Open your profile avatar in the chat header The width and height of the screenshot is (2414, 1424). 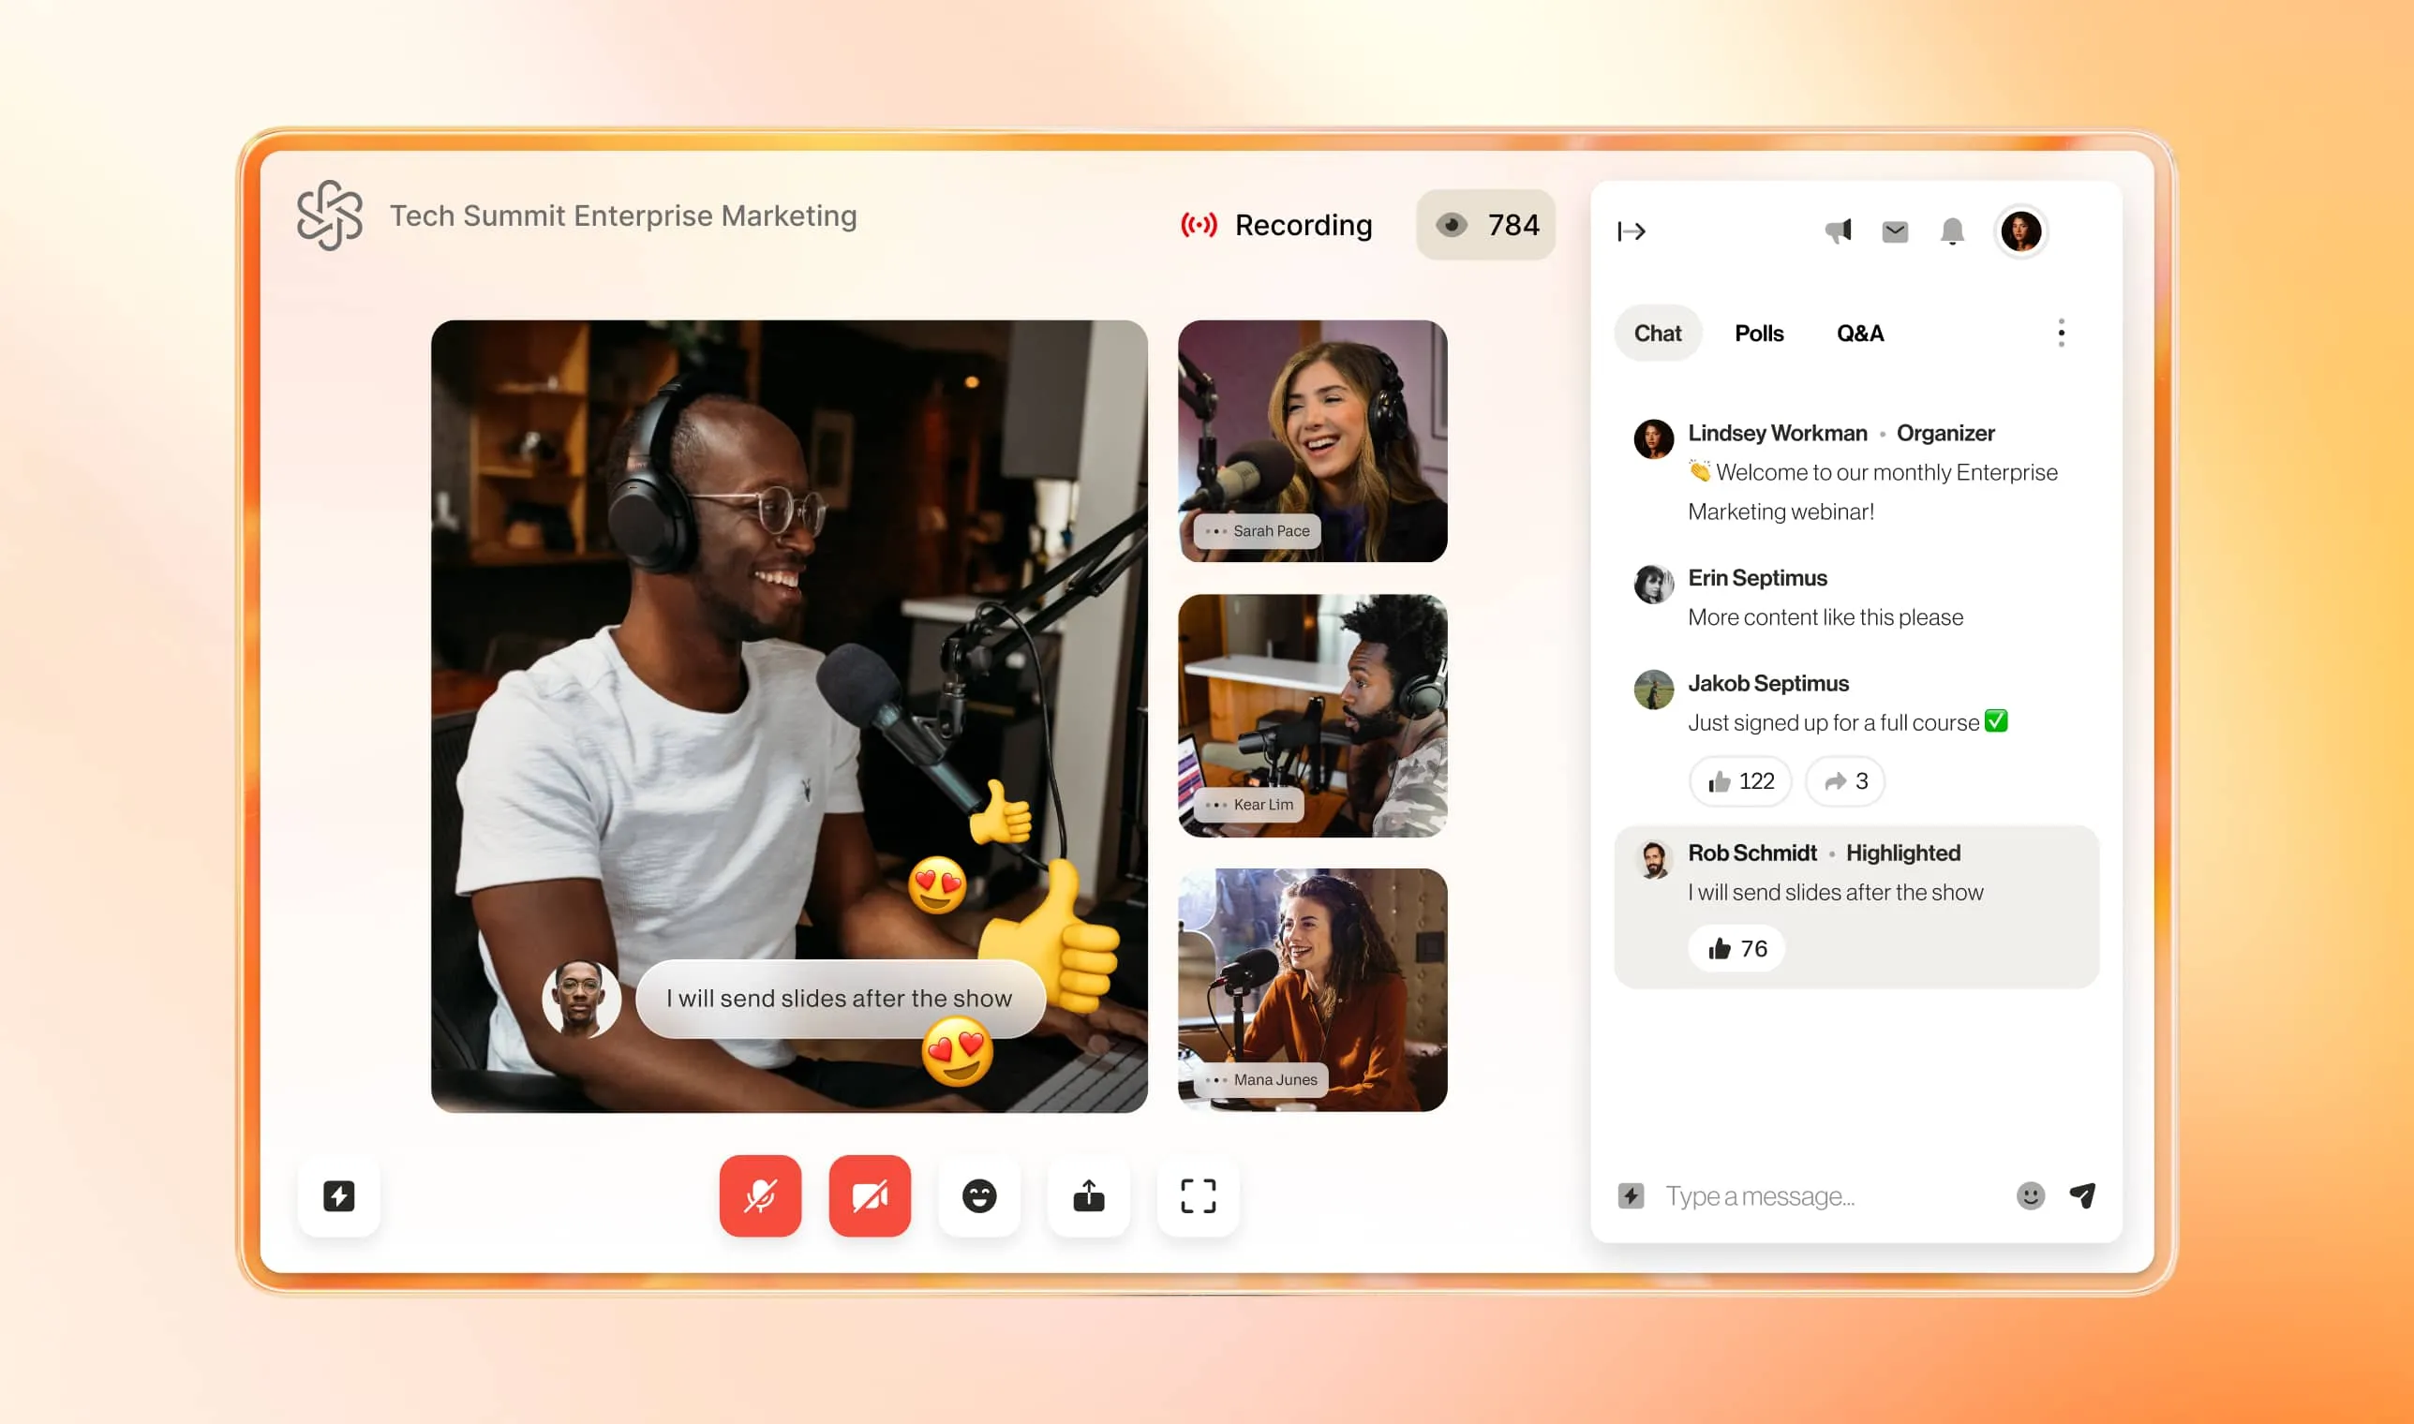click(2021, 231)
